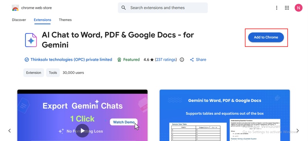308x141 pixels.
Task: Open the 237 ratings link
Action: coord(166,60)
